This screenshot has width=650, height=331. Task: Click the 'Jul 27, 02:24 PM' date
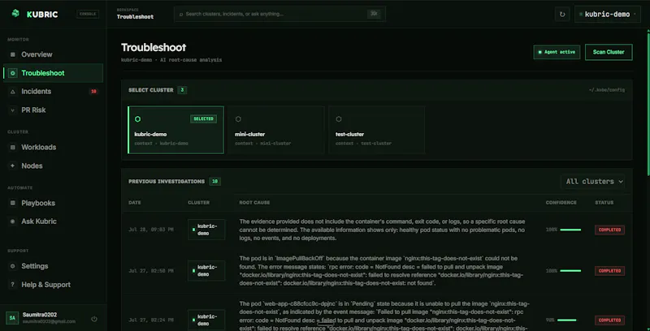click(x=151, y=320)
